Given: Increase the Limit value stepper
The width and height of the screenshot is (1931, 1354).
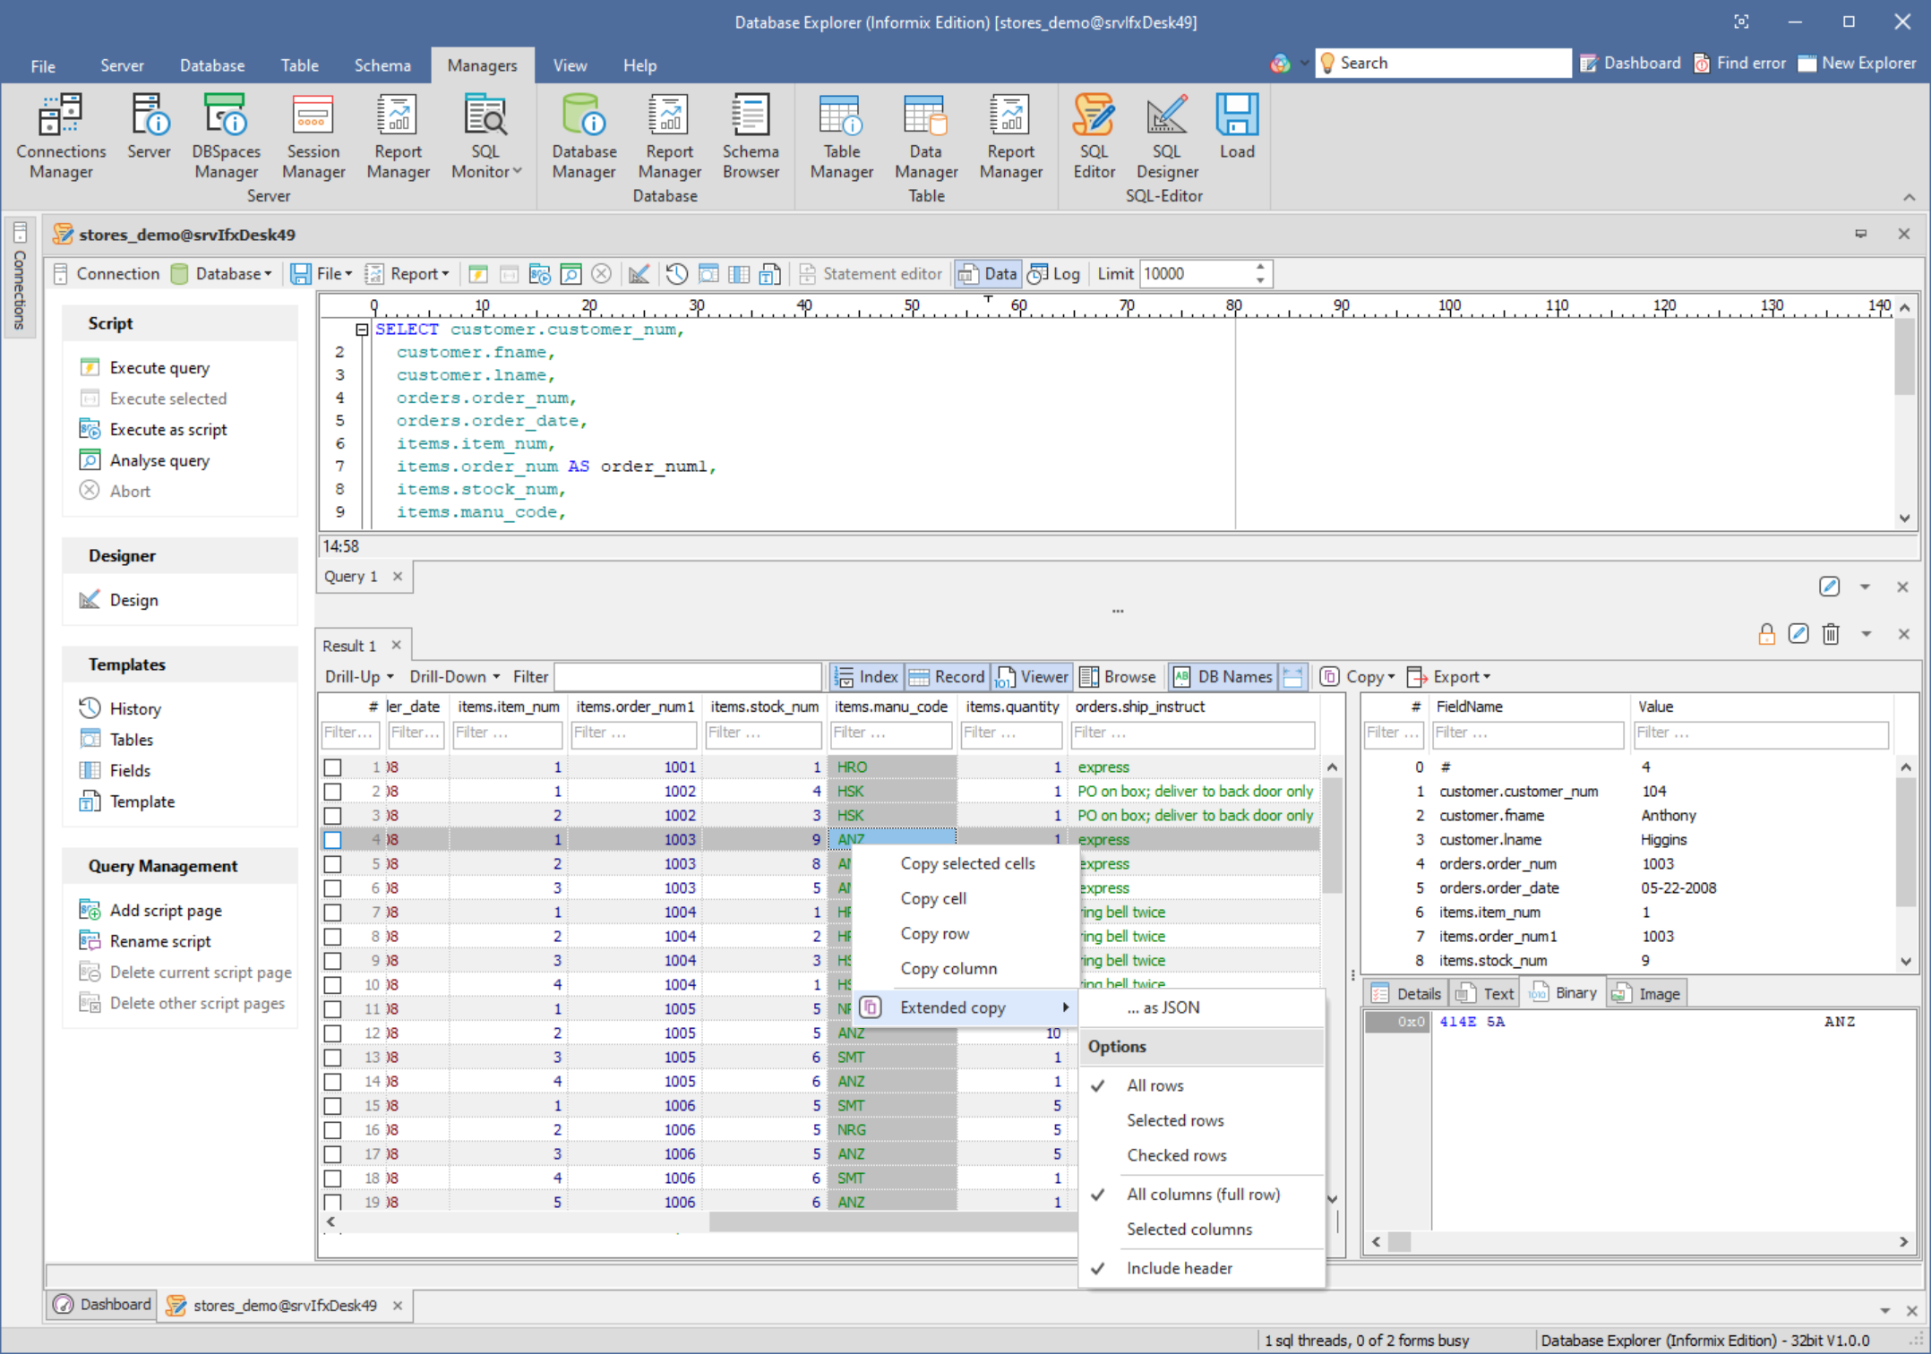Looking at the screenshot, I should pos(1259,267).
